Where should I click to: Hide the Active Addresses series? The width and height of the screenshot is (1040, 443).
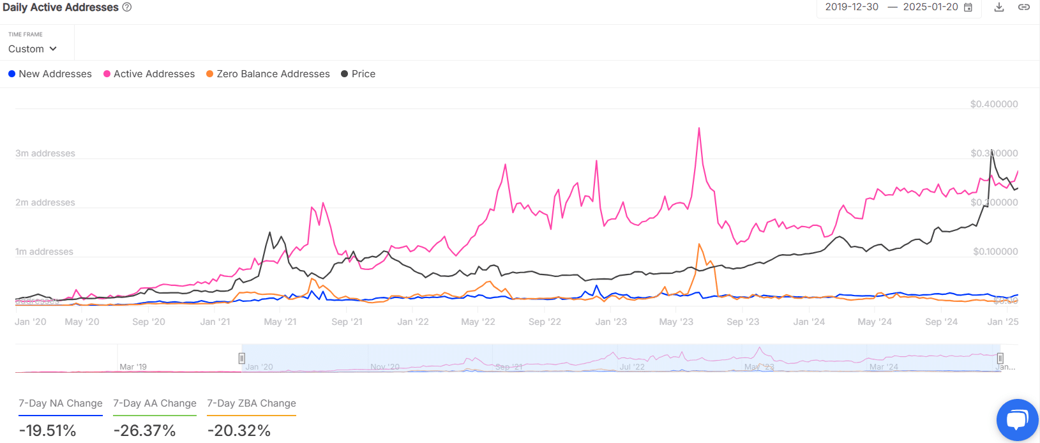[x=149, y=74]
